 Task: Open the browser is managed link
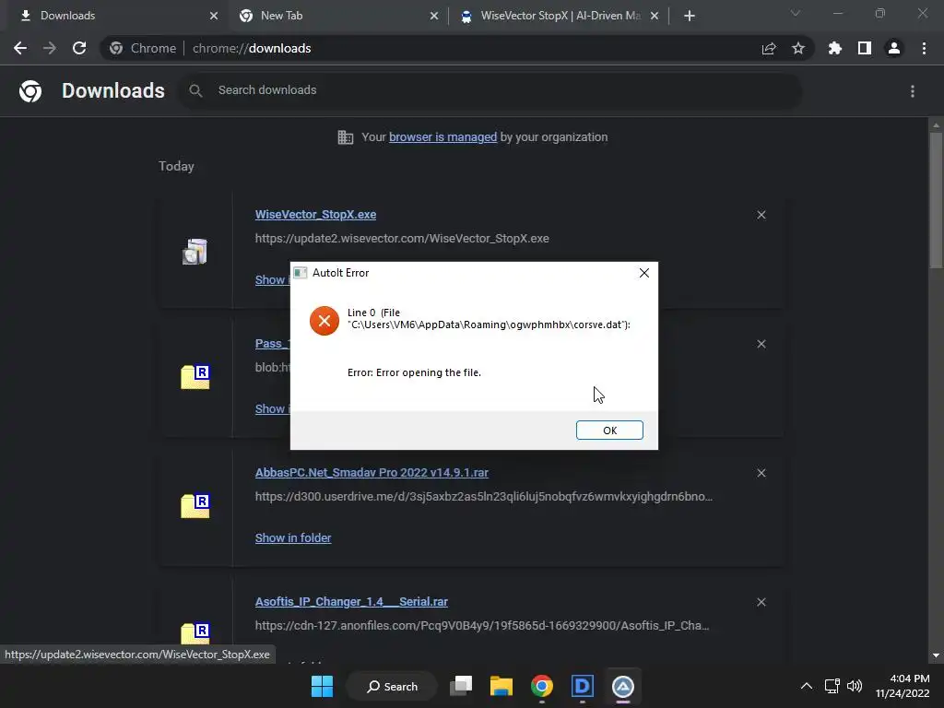442,137
